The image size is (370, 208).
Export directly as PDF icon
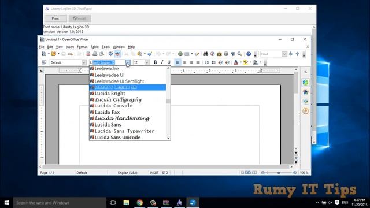(x=88, y=54)
